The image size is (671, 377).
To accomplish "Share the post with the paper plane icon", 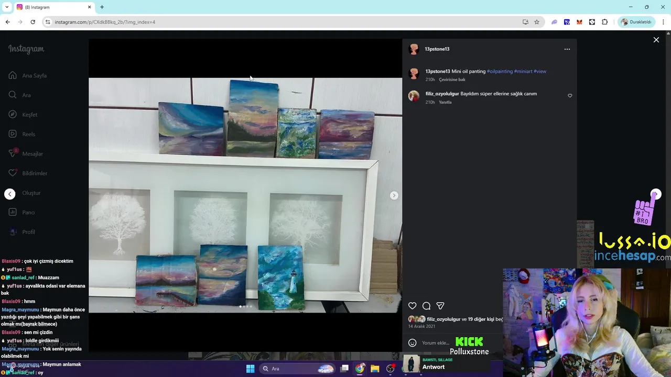I will (x=440, y=306).
